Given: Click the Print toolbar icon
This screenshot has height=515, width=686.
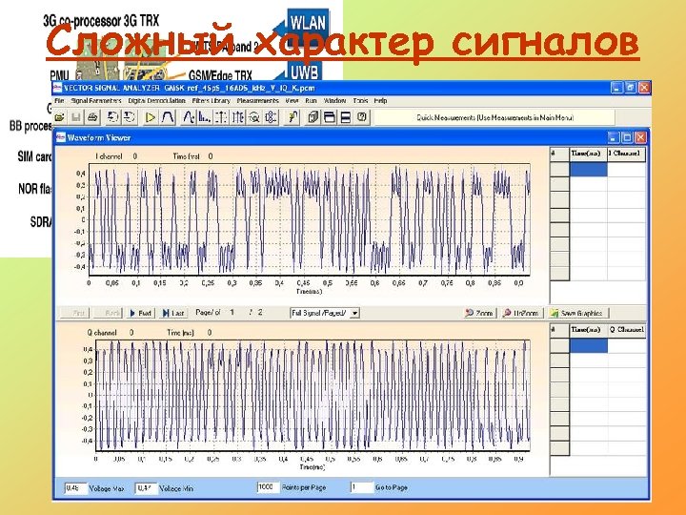Looking at the screenshot, I should click(92, 117).
